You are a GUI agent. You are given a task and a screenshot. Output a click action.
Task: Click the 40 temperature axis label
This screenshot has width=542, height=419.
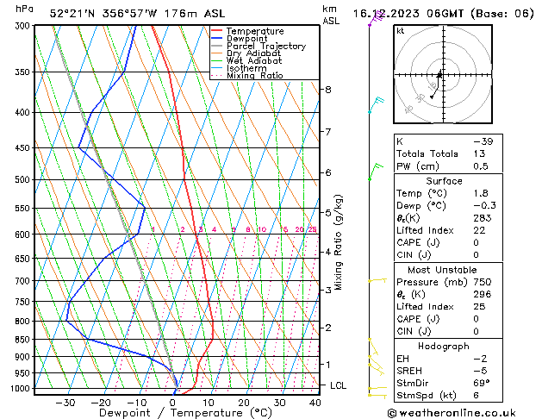pyautogui.click(x=315, y=403)
